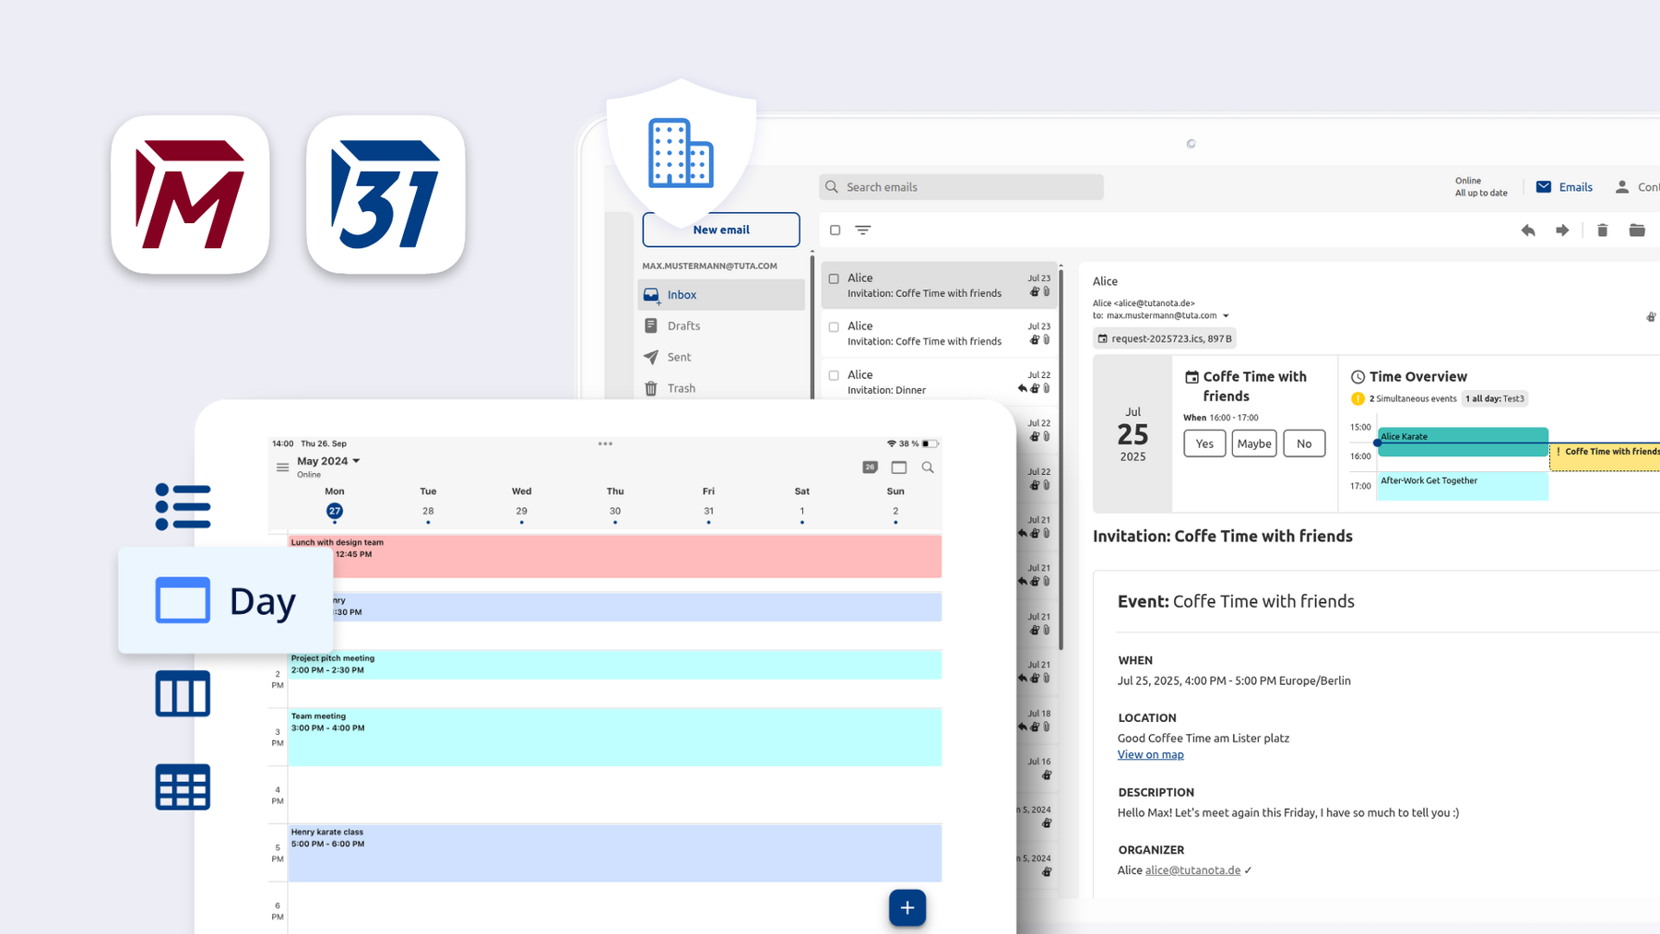1660x934 pixels.
Task: Open the Inbox folder
Action: (721, 295)
